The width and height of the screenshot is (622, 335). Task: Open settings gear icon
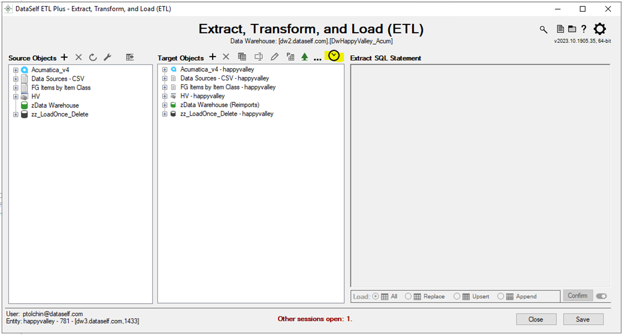pos(600,29)
